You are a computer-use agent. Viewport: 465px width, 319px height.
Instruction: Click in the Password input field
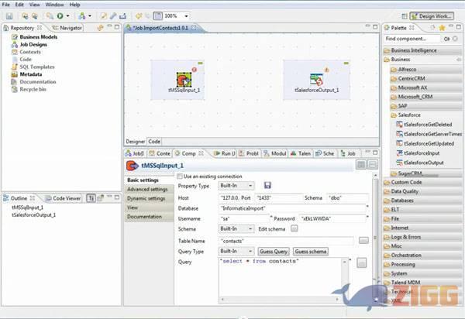coord(332,219)
